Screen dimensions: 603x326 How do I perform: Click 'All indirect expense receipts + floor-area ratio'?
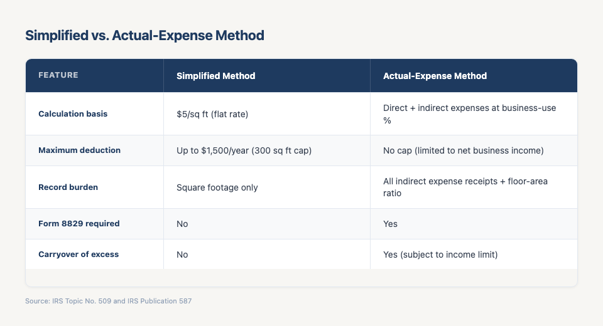[x=465, y=187]
